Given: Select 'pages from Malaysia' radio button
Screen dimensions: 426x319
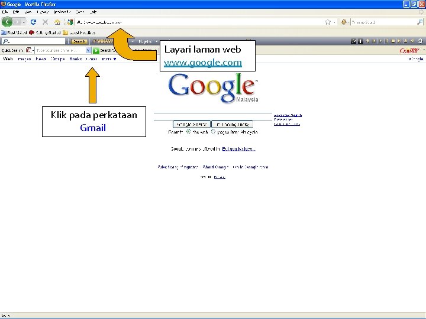Looking at the screenshot, I should pos(213,132).
